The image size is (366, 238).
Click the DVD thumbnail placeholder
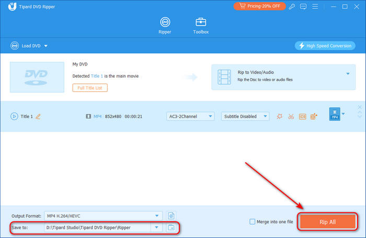37,77
